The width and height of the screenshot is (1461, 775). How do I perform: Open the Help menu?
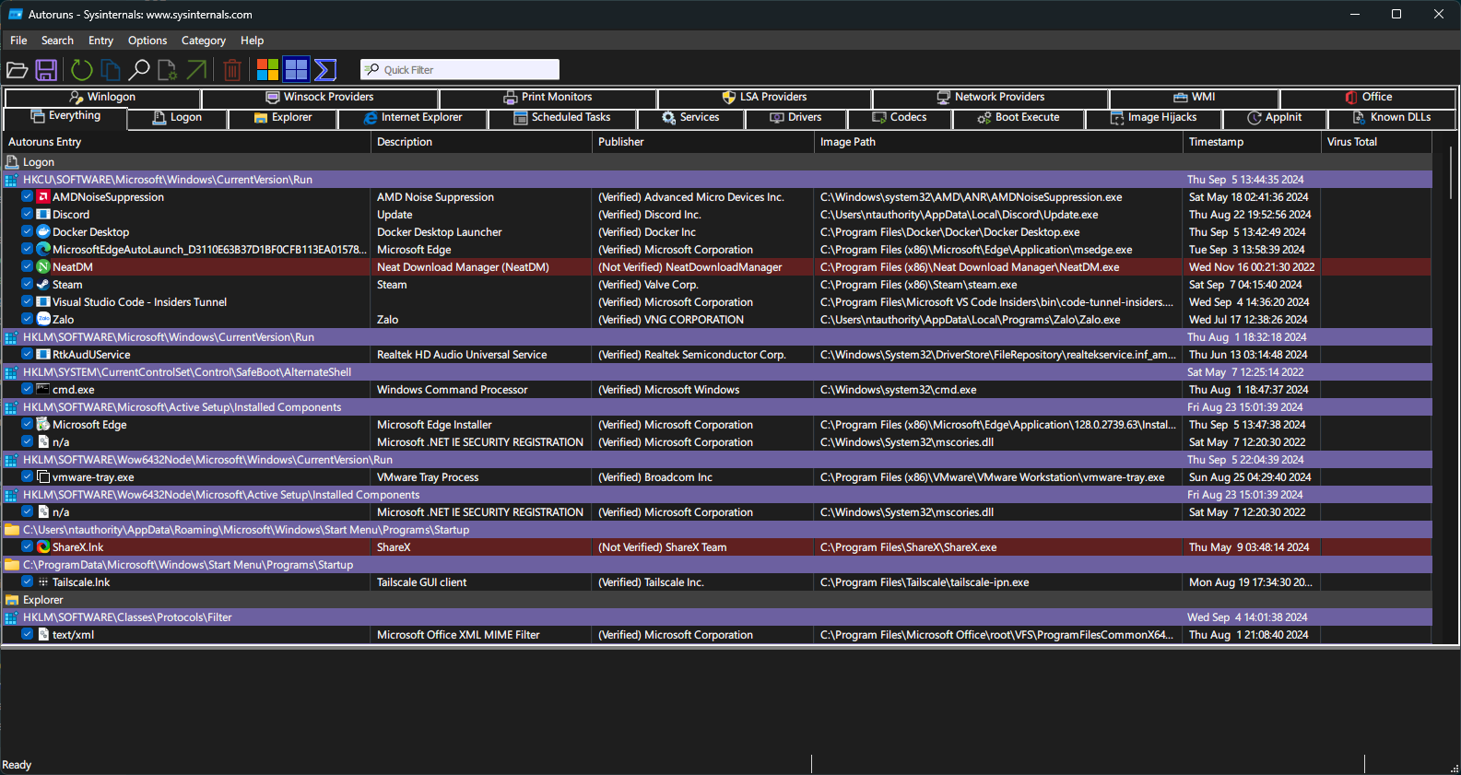click(253, 41)
